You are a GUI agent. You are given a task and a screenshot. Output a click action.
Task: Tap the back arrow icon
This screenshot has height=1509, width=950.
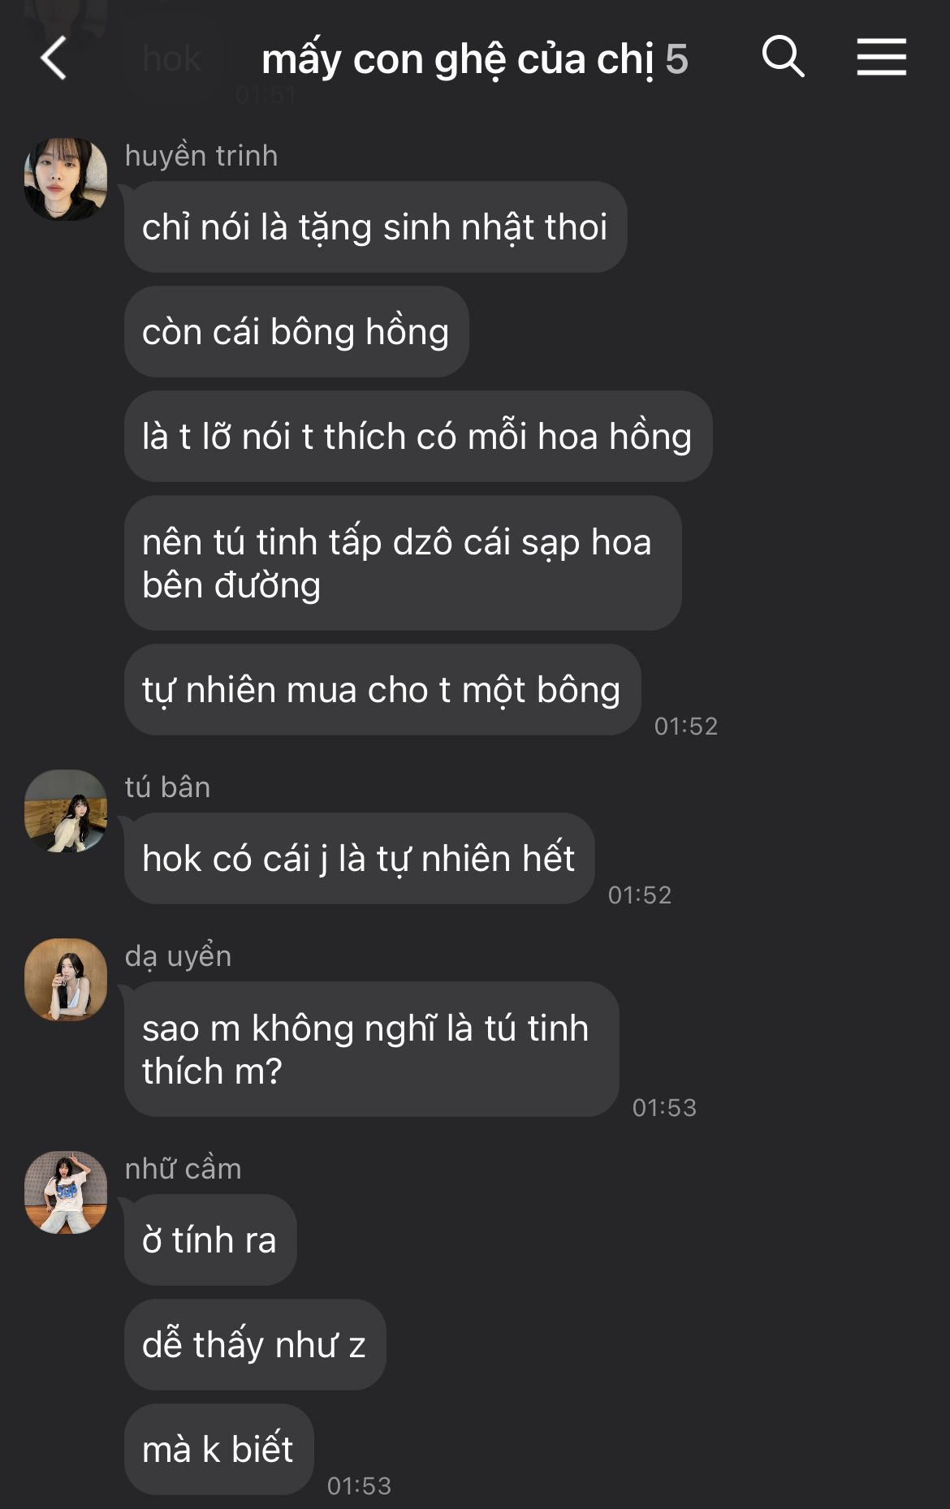tap(54, 58)
